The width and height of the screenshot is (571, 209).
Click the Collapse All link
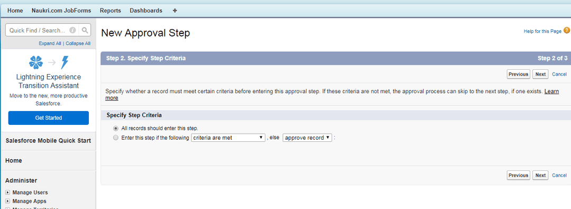pos(78,43)
